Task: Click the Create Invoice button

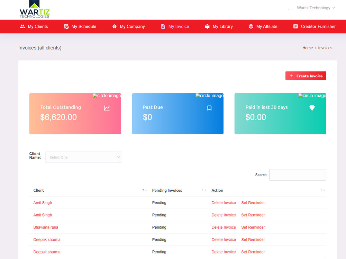Action: pyautogui.click(x=306, y=76)
